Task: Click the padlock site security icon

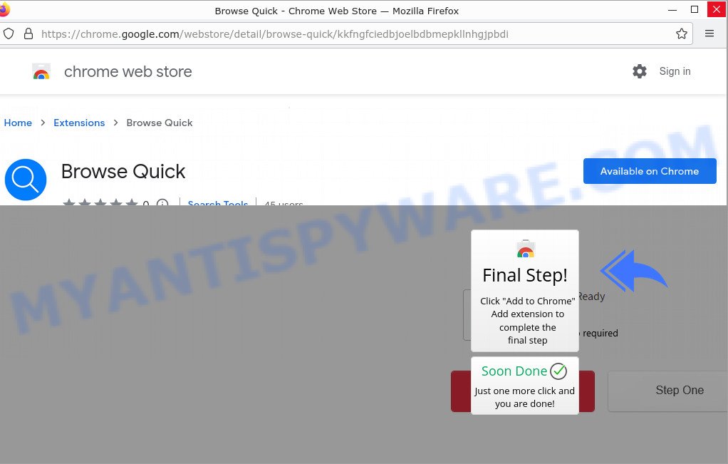Action: point(28,33)
